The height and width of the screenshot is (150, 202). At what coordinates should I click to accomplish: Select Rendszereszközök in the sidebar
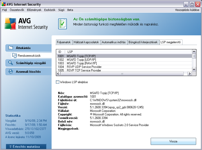31,55
